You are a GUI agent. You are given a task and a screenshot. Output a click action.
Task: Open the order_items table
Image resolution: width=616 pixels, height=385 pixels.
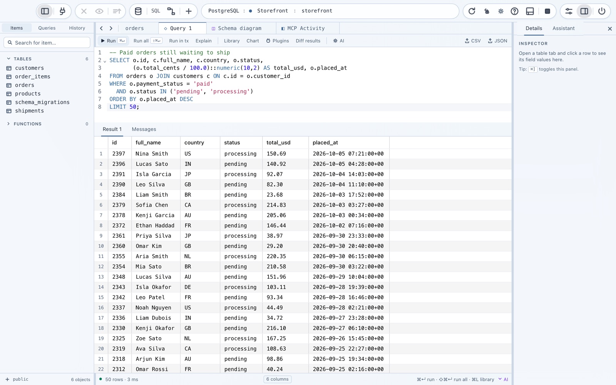(32, 77)
